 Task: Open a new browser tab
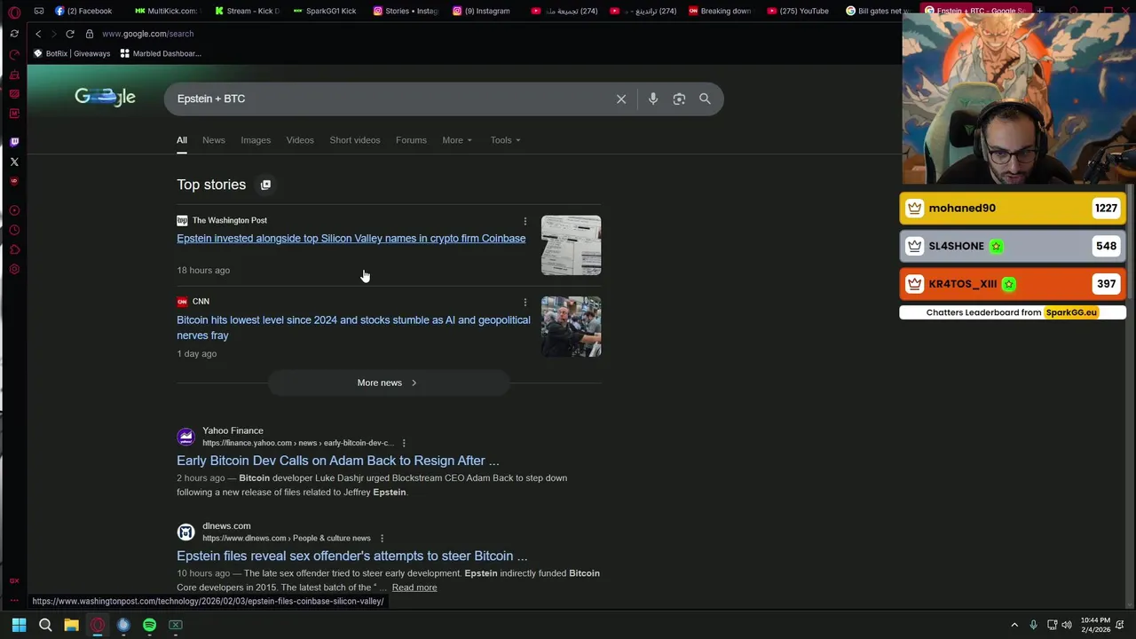point(1039,11)
